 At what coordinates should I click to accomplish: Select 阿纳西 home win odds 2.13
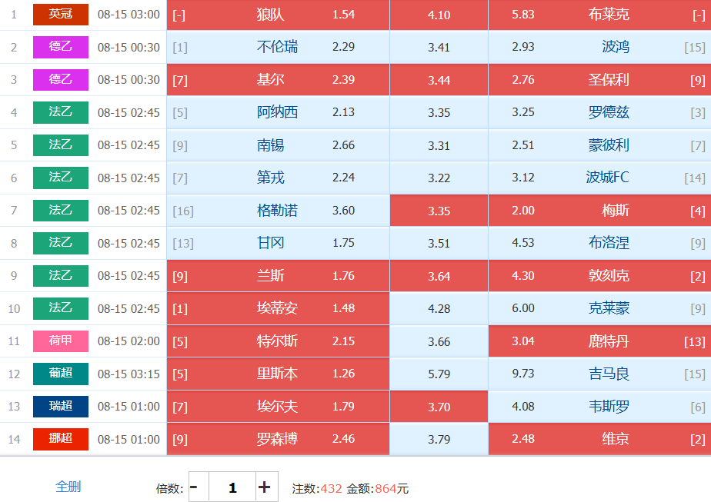click(278, 112)
